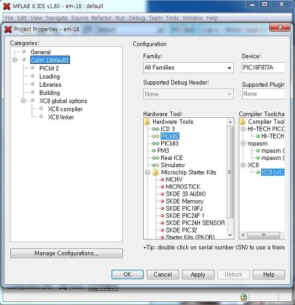Click the Hardware Tool list scrollbar thumb
The width and height of the screenshot is (295, 305).
230,172
